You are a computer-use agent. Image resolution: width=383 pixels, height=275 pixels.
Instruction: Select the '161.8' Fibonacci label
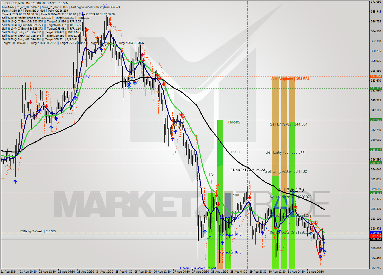point(235,152)
